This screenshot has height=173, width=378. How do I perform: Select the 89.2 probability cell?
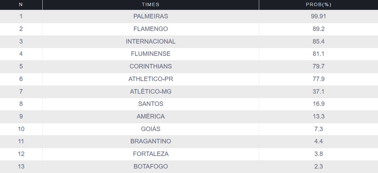click(x=318, y=29)
